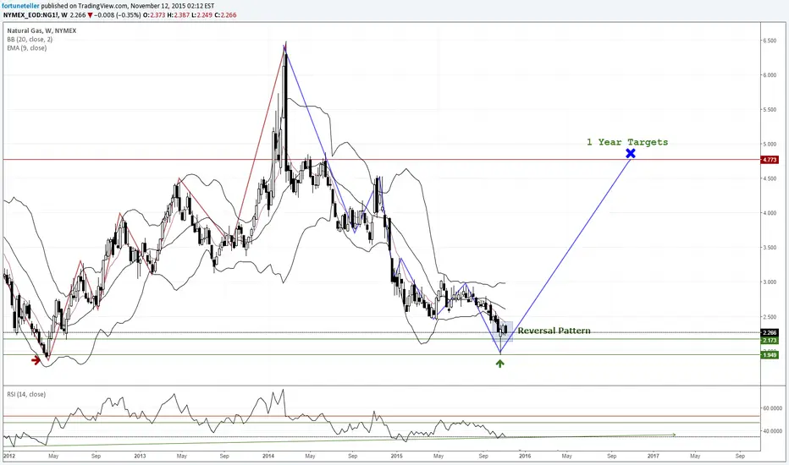The width and height of the screenshot is (789, 465).
Task: Click the 3.000 price axis tick
Action: point(770,282)
